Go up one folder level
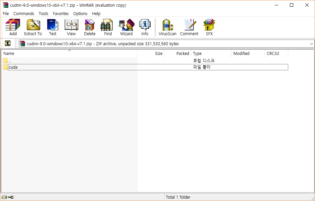 [x=8, y=44]
